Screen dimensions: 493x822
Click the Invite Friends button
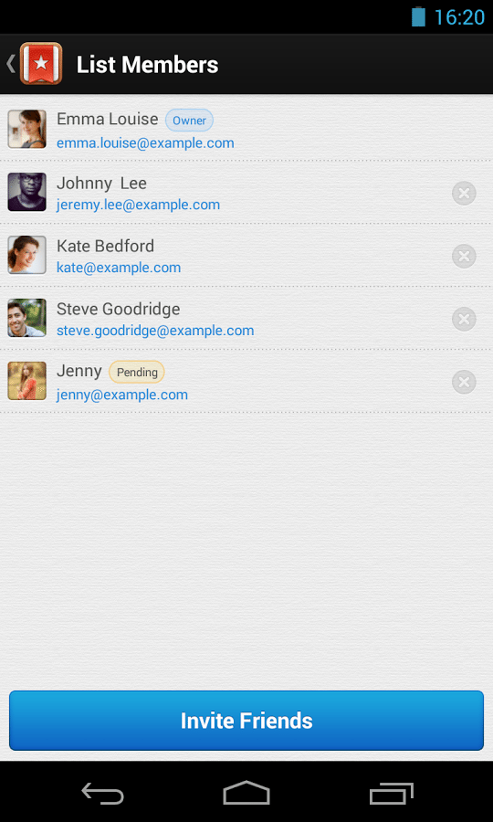246,721
